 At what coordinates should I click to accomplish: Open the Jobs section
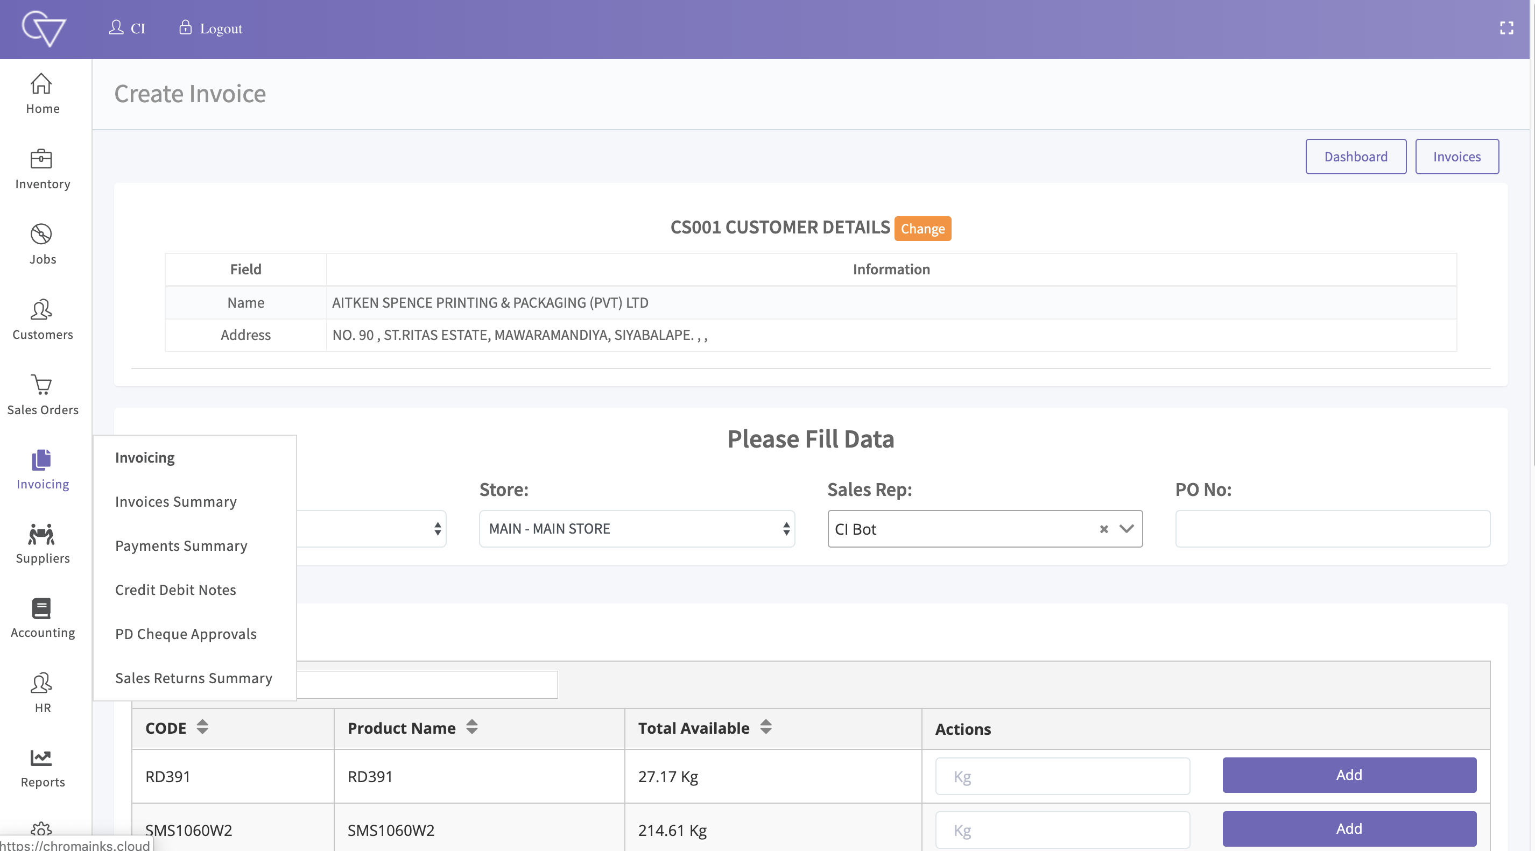pyautogui.click(x=42, y=244)
